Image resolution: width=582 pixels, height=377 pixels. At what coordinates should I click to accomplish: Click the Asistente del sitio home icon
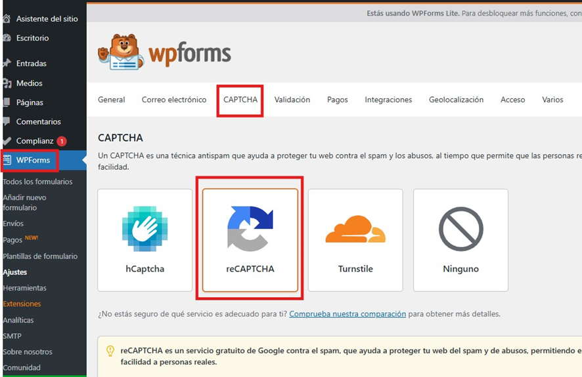[x=7, y=18]
